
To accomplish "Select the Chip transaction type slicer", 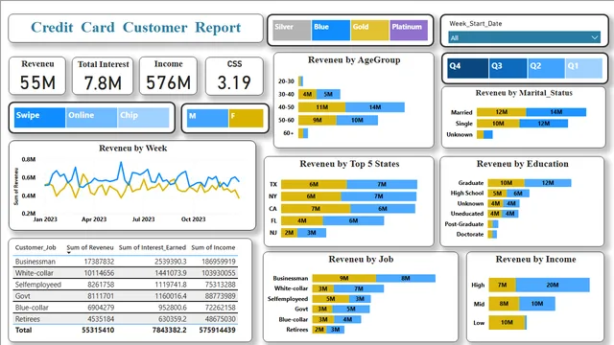I will (x=143, y=118).
